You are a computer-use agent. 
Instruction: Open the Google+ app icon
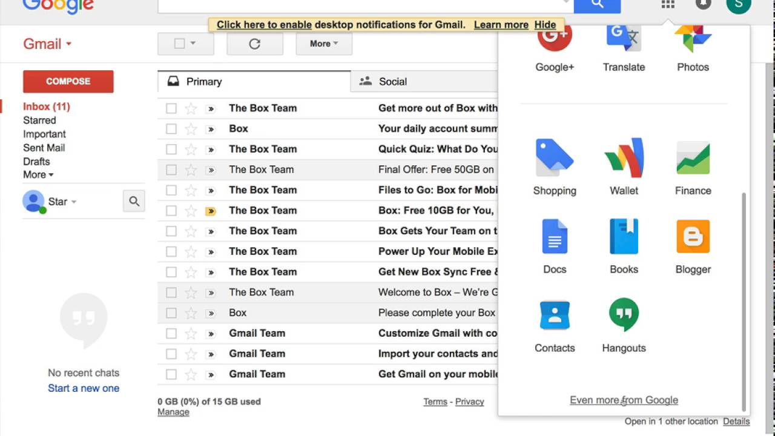point(555,38)
